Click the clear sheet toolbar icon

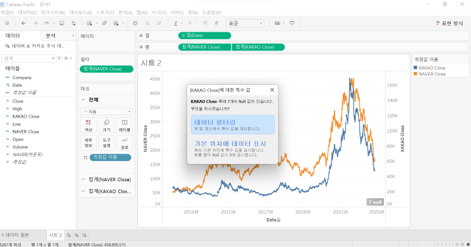pyautogui.click(x=116, y=23)
